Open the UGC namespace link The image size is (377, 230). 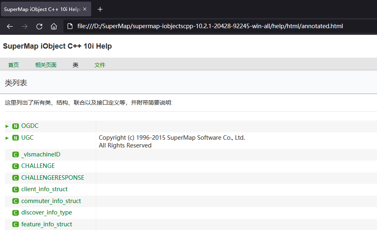(27, 138)
